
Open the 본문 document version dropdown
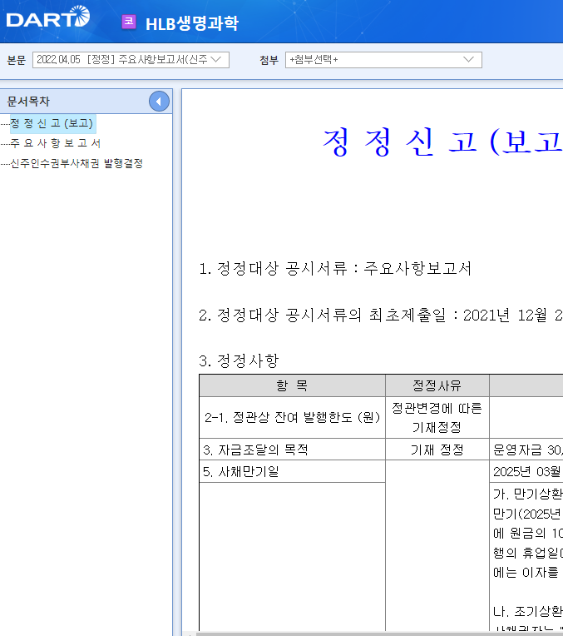pyautogui.click(x=131, y=60)
